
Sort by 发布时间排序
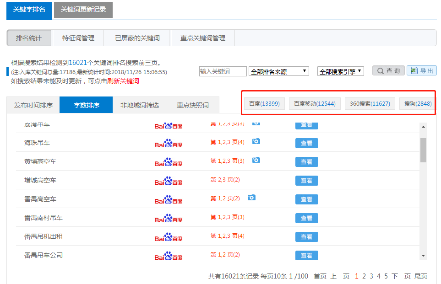pyautogui.click(x=33, y=105)
